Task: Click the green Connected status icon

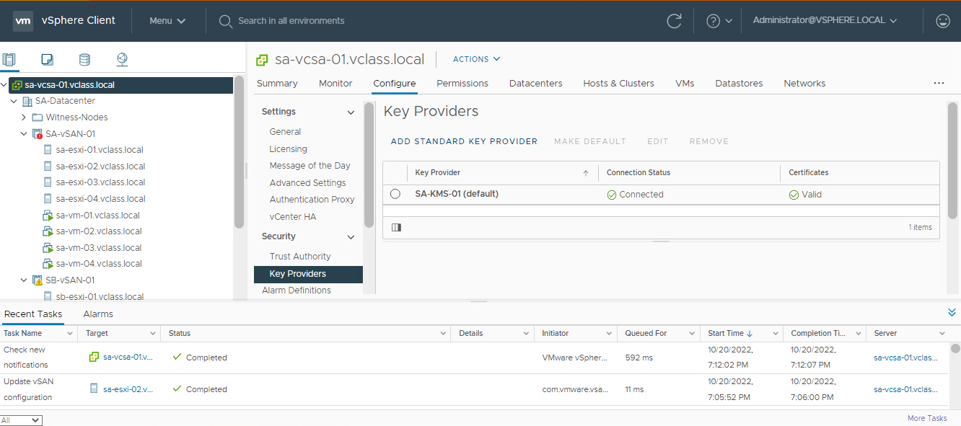Action: pyautogui.click(x=611, y=195)
